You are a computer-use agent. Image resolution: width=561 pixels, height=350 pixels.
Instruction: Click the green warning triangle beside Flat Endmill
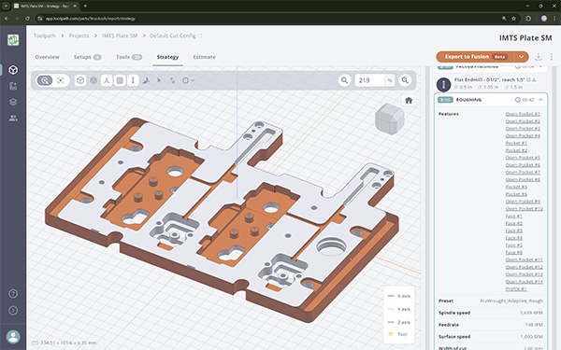pyautogui.click(x=534, y=79)
